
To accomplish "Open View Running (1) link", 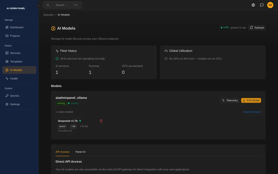I will [x=252, y=112].
